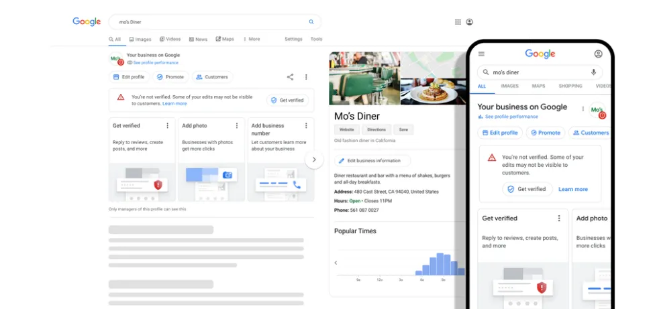Screen dimensions: 653x309
Task: Click the Directions button for Mo's Diner
Action: [376, 129]
